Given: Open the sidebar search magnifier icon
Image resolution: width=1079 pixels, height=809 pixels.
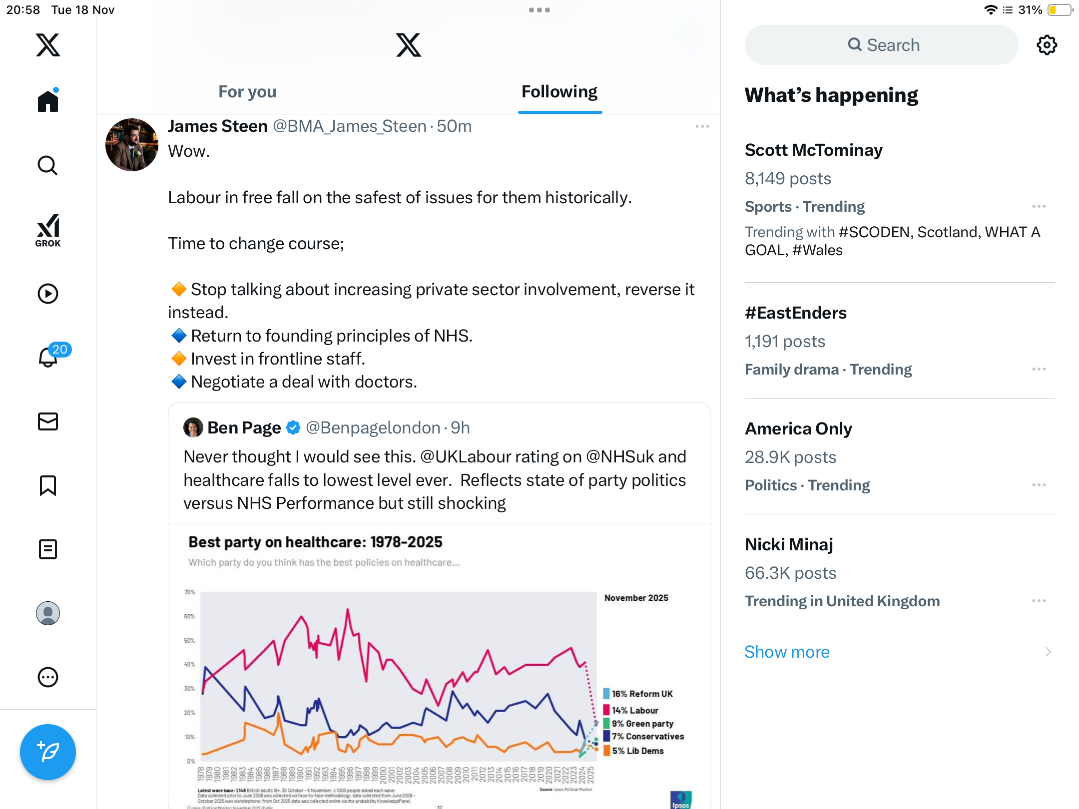Looking at the screenshot, I should 48,165.
